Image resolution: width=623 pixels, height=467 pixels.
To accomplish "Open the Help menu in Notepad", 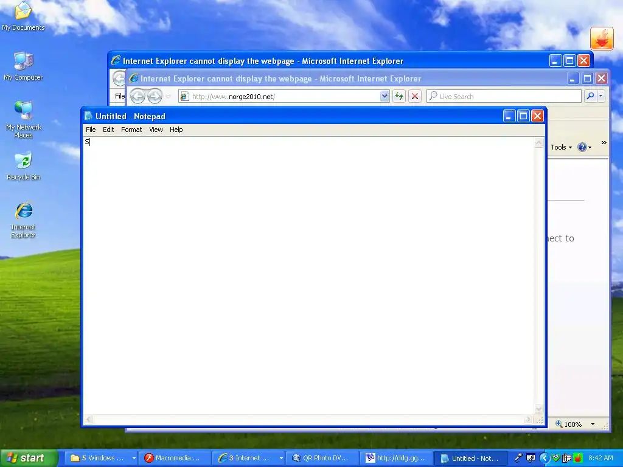I will tap(176, 130).
